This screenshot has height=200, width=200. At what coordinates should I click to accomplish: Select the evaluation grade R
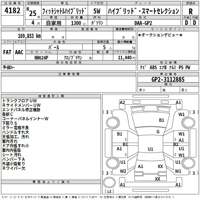[x=191, y=11]
